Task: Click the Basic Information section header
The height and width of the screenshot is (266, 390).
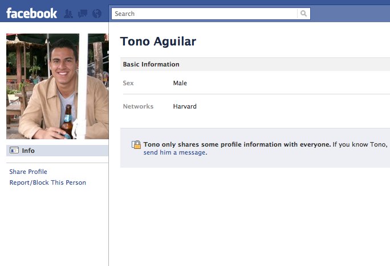Action: pos(151,64)
